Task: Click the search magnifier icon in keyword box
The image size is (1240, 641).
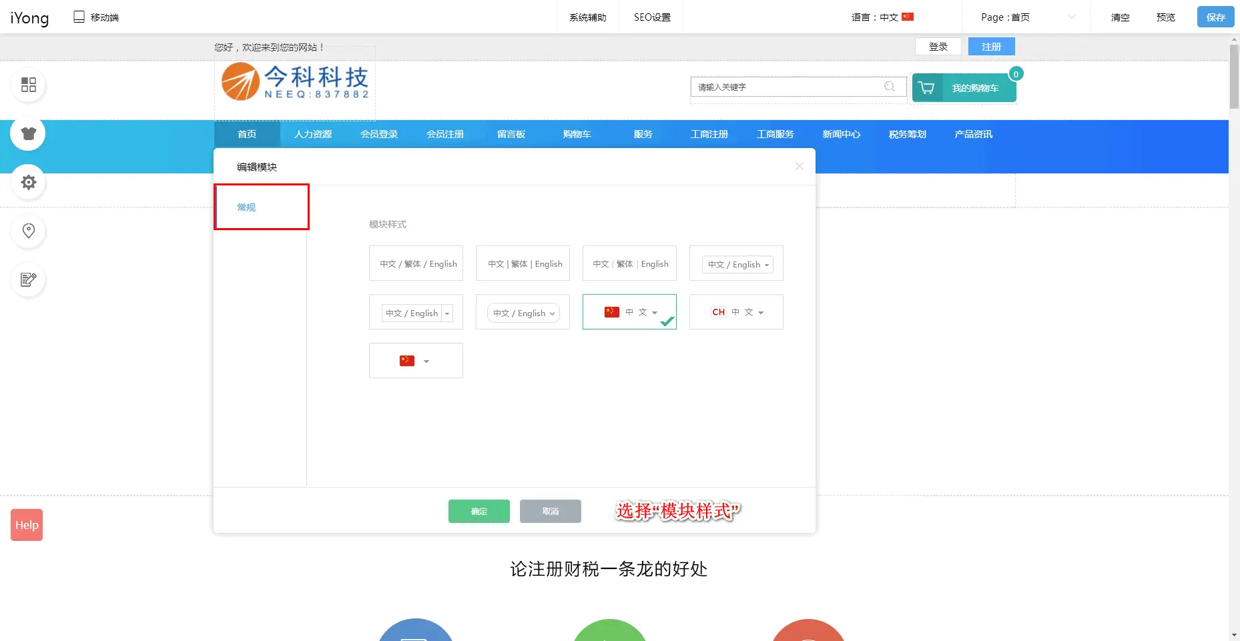Action: [889, 87]
